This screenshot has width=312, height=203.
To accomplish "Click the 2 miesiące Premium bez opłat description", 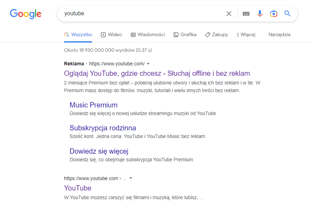I will click(x=162, y=87).
